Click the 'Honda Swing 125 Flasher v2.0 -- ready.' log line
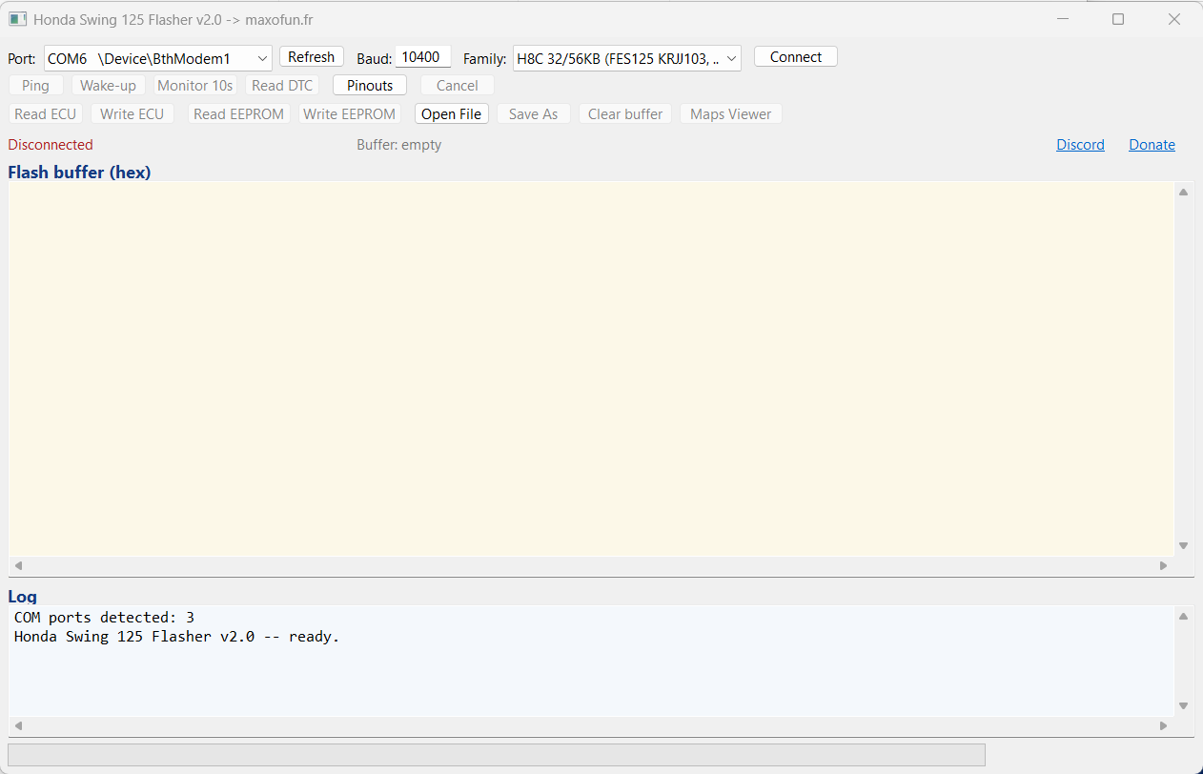 pos(176,637)
